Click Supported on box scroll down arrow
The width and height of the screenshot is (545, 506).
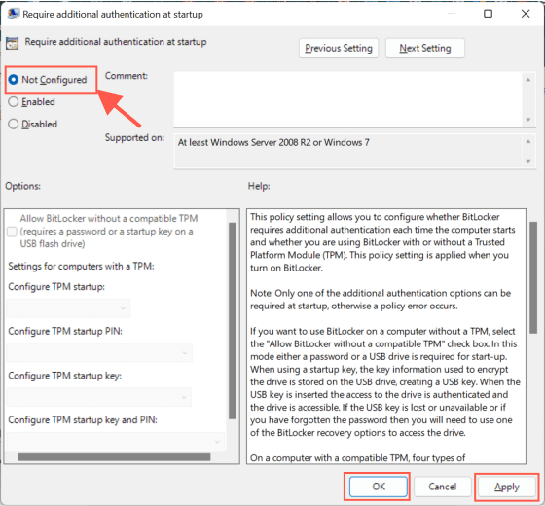pos(528,161)
